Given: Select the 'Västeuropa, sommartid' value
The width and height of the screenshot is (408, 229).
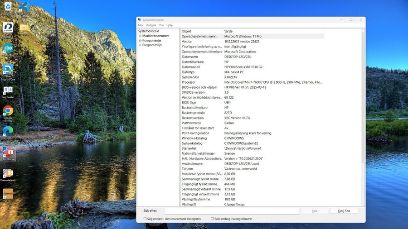Looking at the screenshot, I should pyautogui.click(x=240, y=169).
